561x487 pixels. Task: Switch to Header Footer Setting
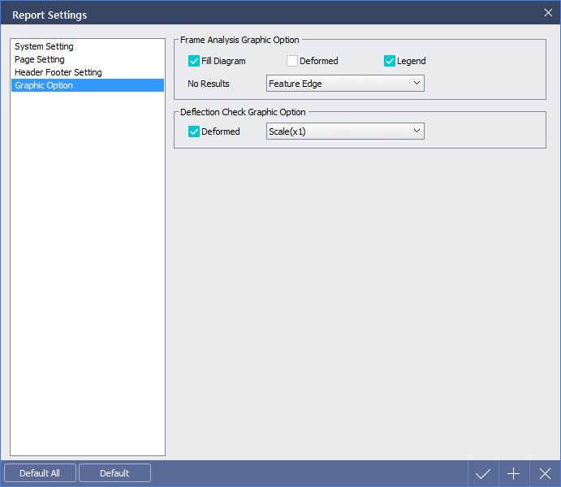click(x=58, y=72)
